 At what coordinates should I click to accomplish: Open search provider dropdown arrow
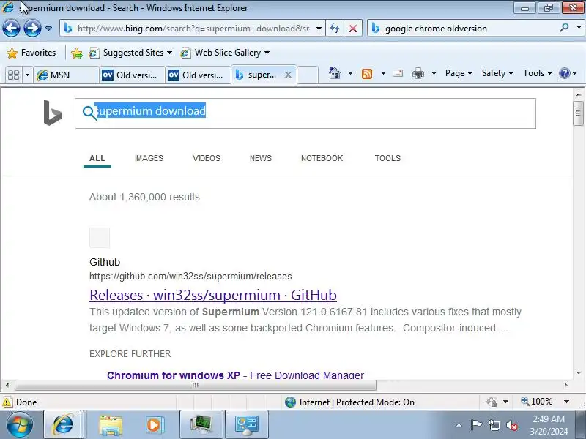579,28
